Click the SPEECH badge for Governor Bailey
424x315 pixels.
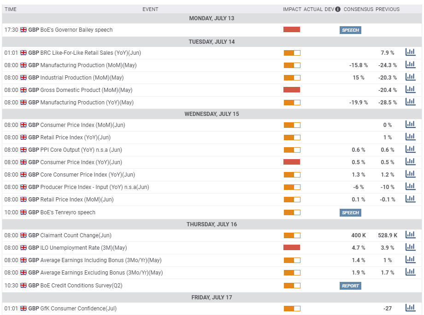coord(350,30)
